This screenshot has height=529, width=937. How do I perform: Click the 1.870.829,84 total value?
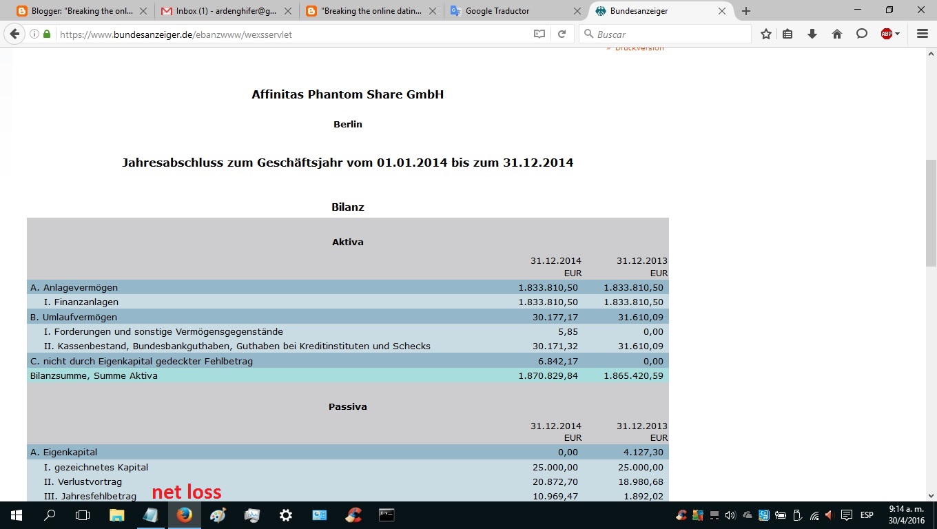[548, 376]
